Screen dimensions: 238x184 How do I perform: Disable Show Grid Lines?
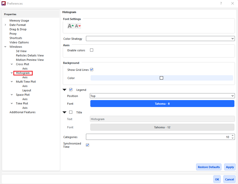click(x=92, y=70)
